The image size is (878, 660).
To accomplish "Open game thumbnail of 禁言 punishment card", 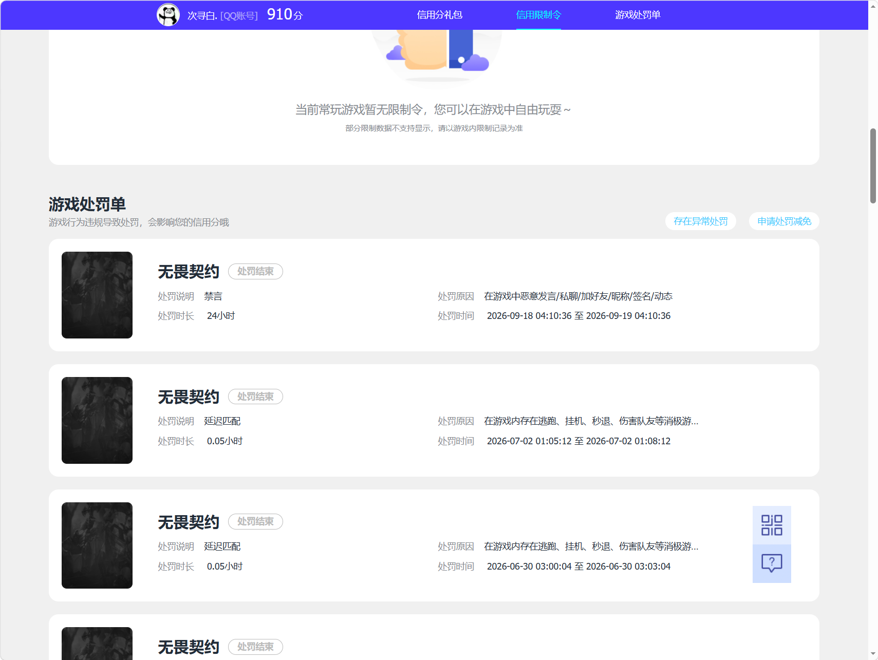I will 97,295.
